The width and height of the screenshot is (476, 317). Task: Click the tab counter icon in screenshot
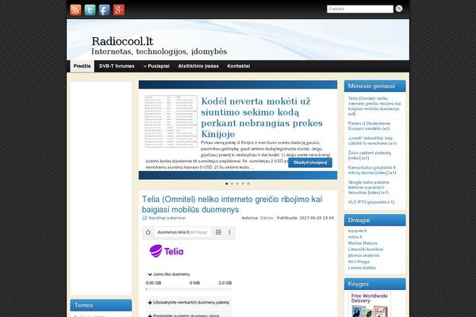[x=218, y=232]
